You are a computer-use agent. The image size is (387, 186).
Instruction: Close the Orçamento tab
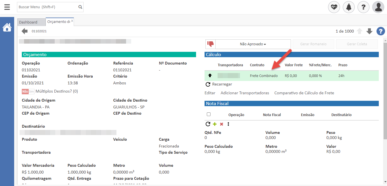coord(72,21)
